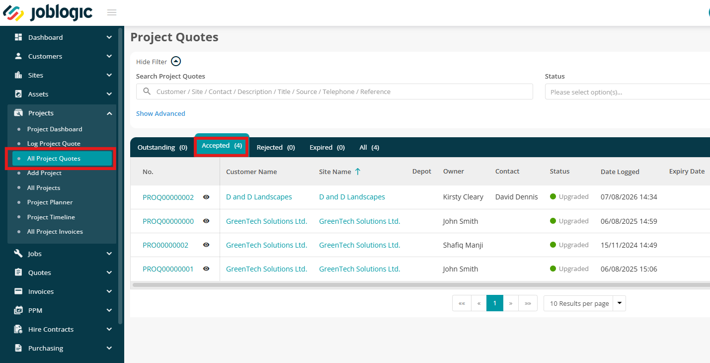Switch to the Expired tab
Screen dimensions: 710x363
pos(327,147)
